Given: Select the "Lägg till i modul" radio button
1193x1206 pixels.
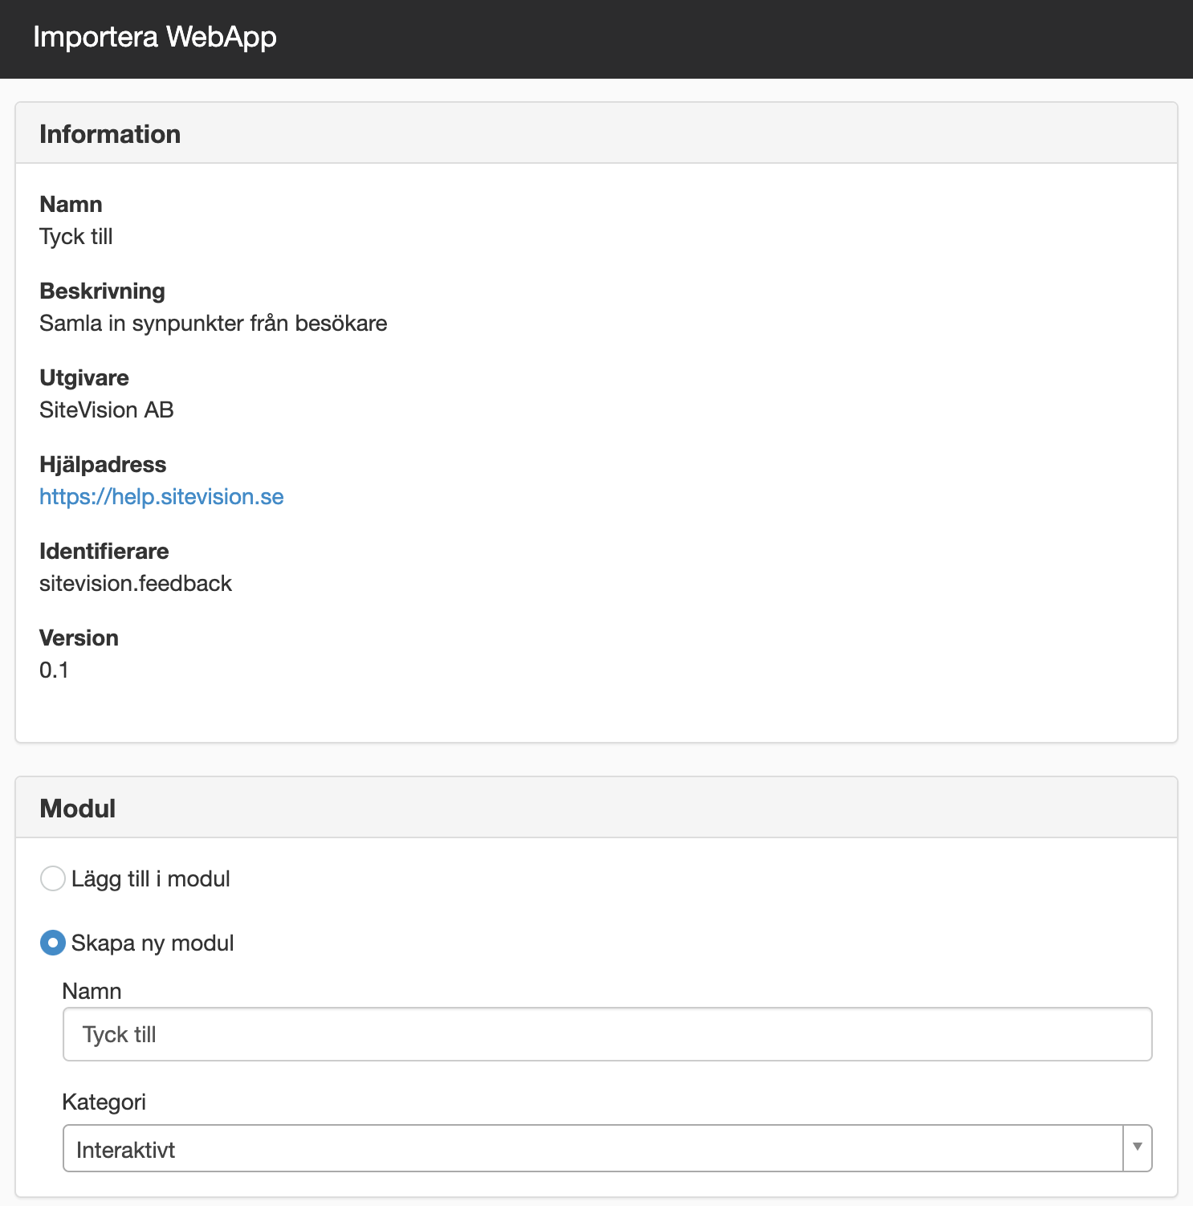Looking at the screenshot, I should 53,878.
